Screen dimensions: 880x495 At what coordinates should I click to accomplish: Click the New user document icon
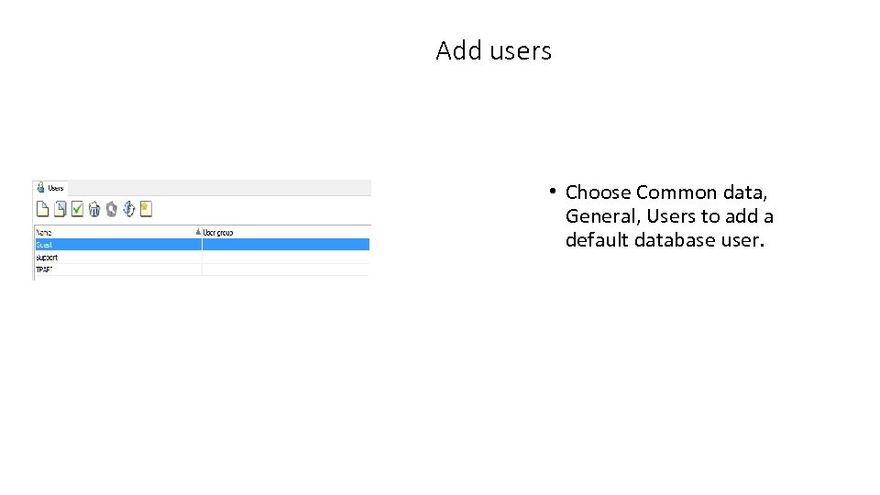pos(42,209)
